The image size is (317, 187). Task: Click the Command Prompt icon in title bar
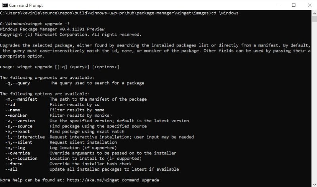point(5,5)
